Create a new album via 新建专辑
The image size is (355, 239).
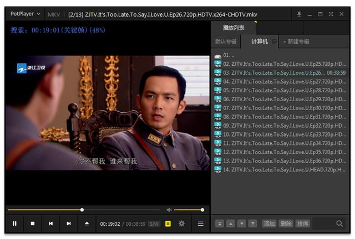296,41
